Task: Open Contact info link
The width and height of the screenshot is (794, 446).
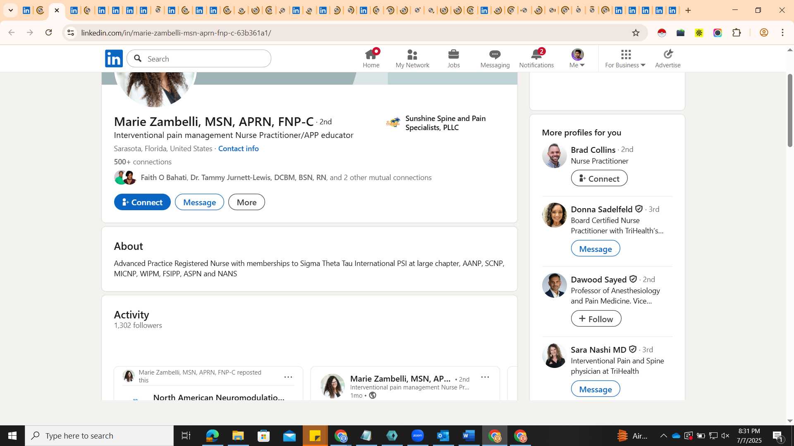Action: pyautogui.click(x=238, y=148)
